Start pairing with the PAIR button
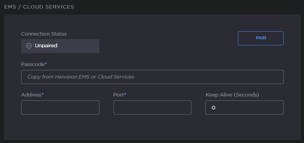 pyautogui.click(x=261, y=38)
